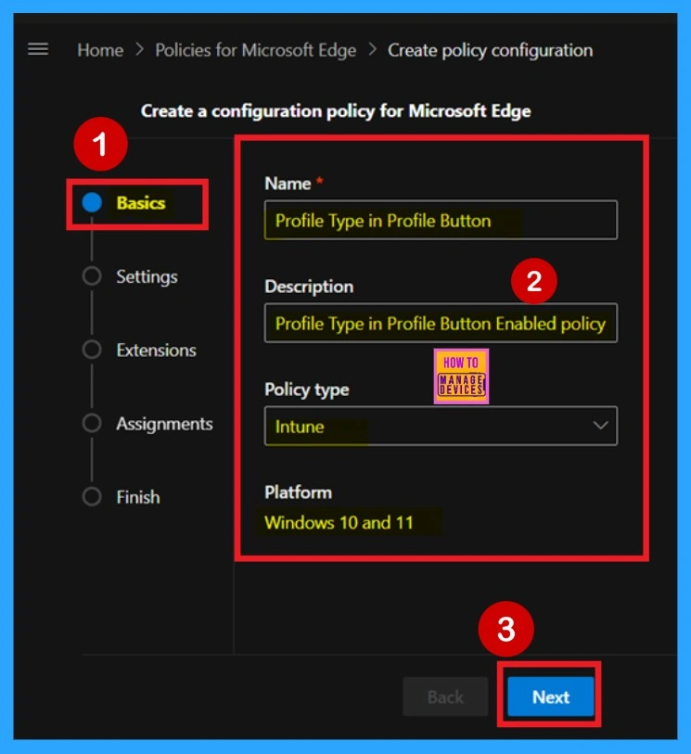Click the Policy type chevron arrow
This screenshot has width=691, height=754.
600,426
